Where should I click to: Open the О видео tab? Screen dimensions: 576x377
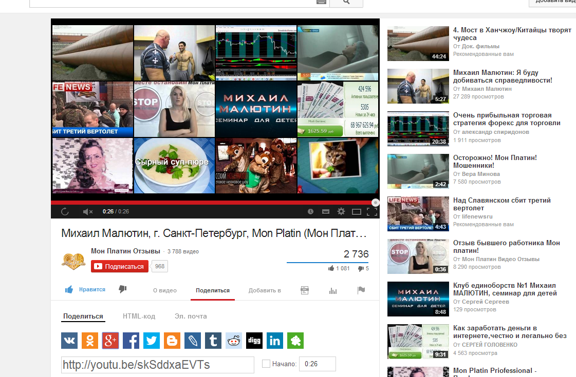[x=165, y=290]
